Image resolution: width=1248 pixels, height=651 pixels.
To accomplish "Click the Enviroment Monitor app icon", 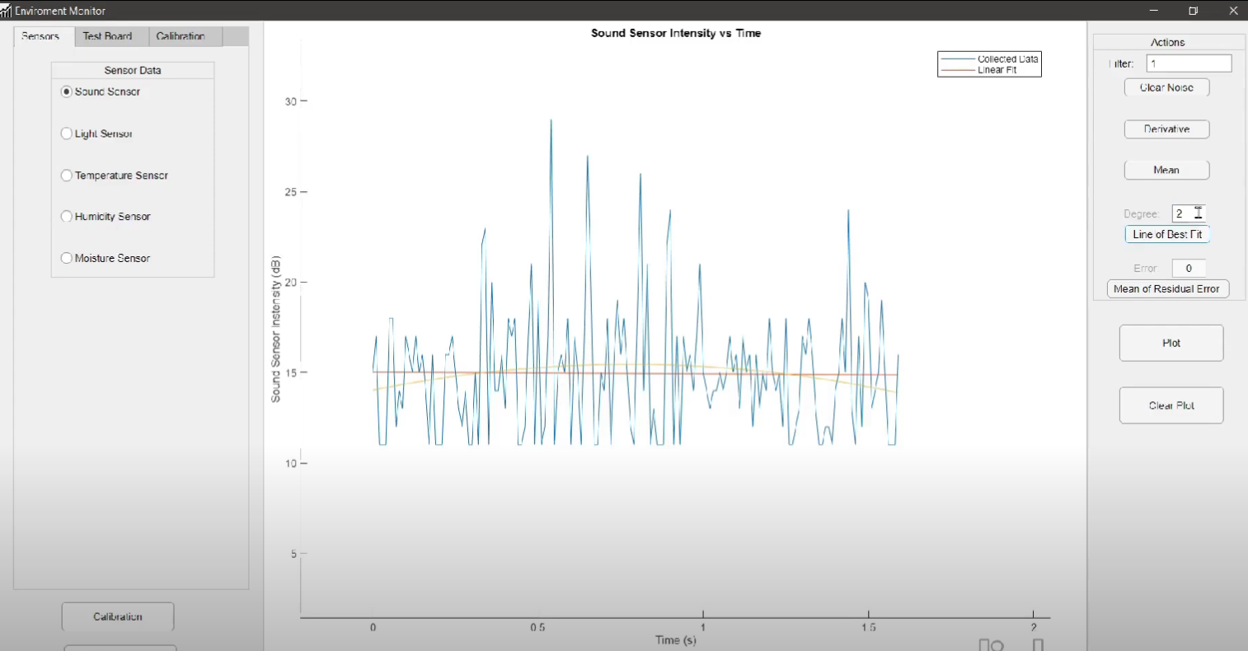I will coord(7,11).
